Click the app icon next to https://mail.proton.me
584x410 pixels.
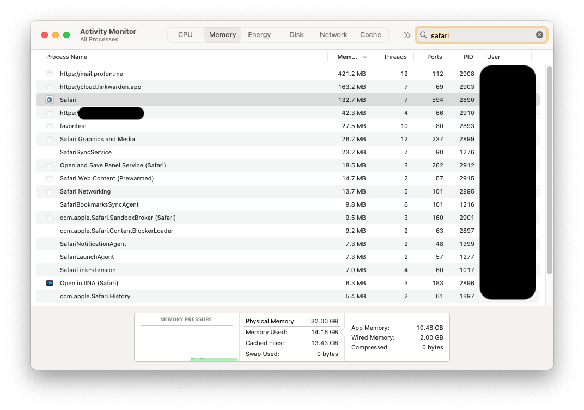[50, 74]
